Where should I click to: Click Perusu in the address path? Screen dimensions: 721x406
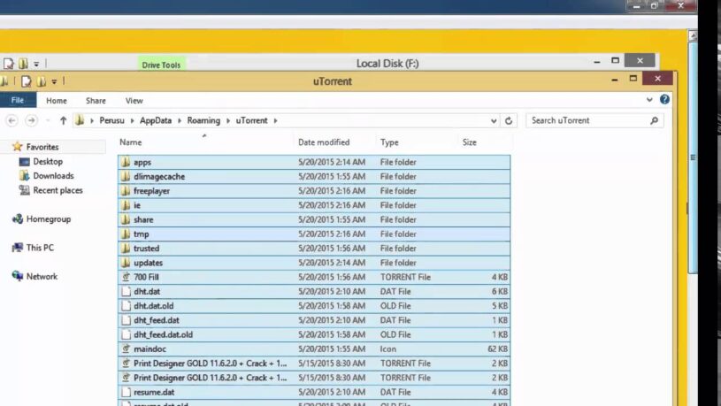tap(111, 120)
